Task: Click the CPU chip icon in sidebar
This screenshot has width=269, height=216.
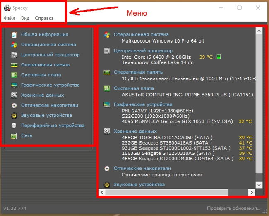Action: click(x=14, y=55)
